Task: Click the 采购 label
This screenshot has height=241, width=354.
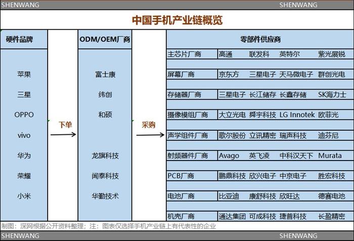Action: click(x=149, y=125)
